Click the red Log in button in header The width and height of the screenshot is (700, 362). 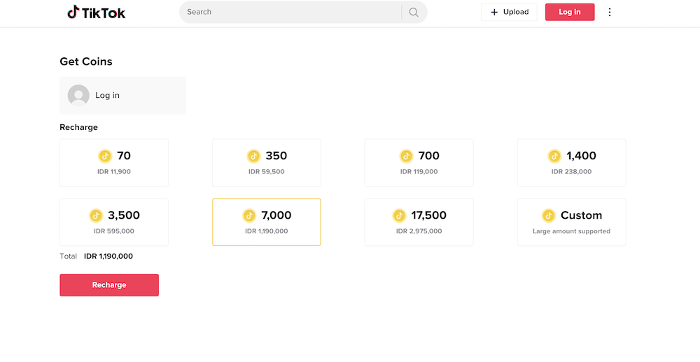click(570, 12)
